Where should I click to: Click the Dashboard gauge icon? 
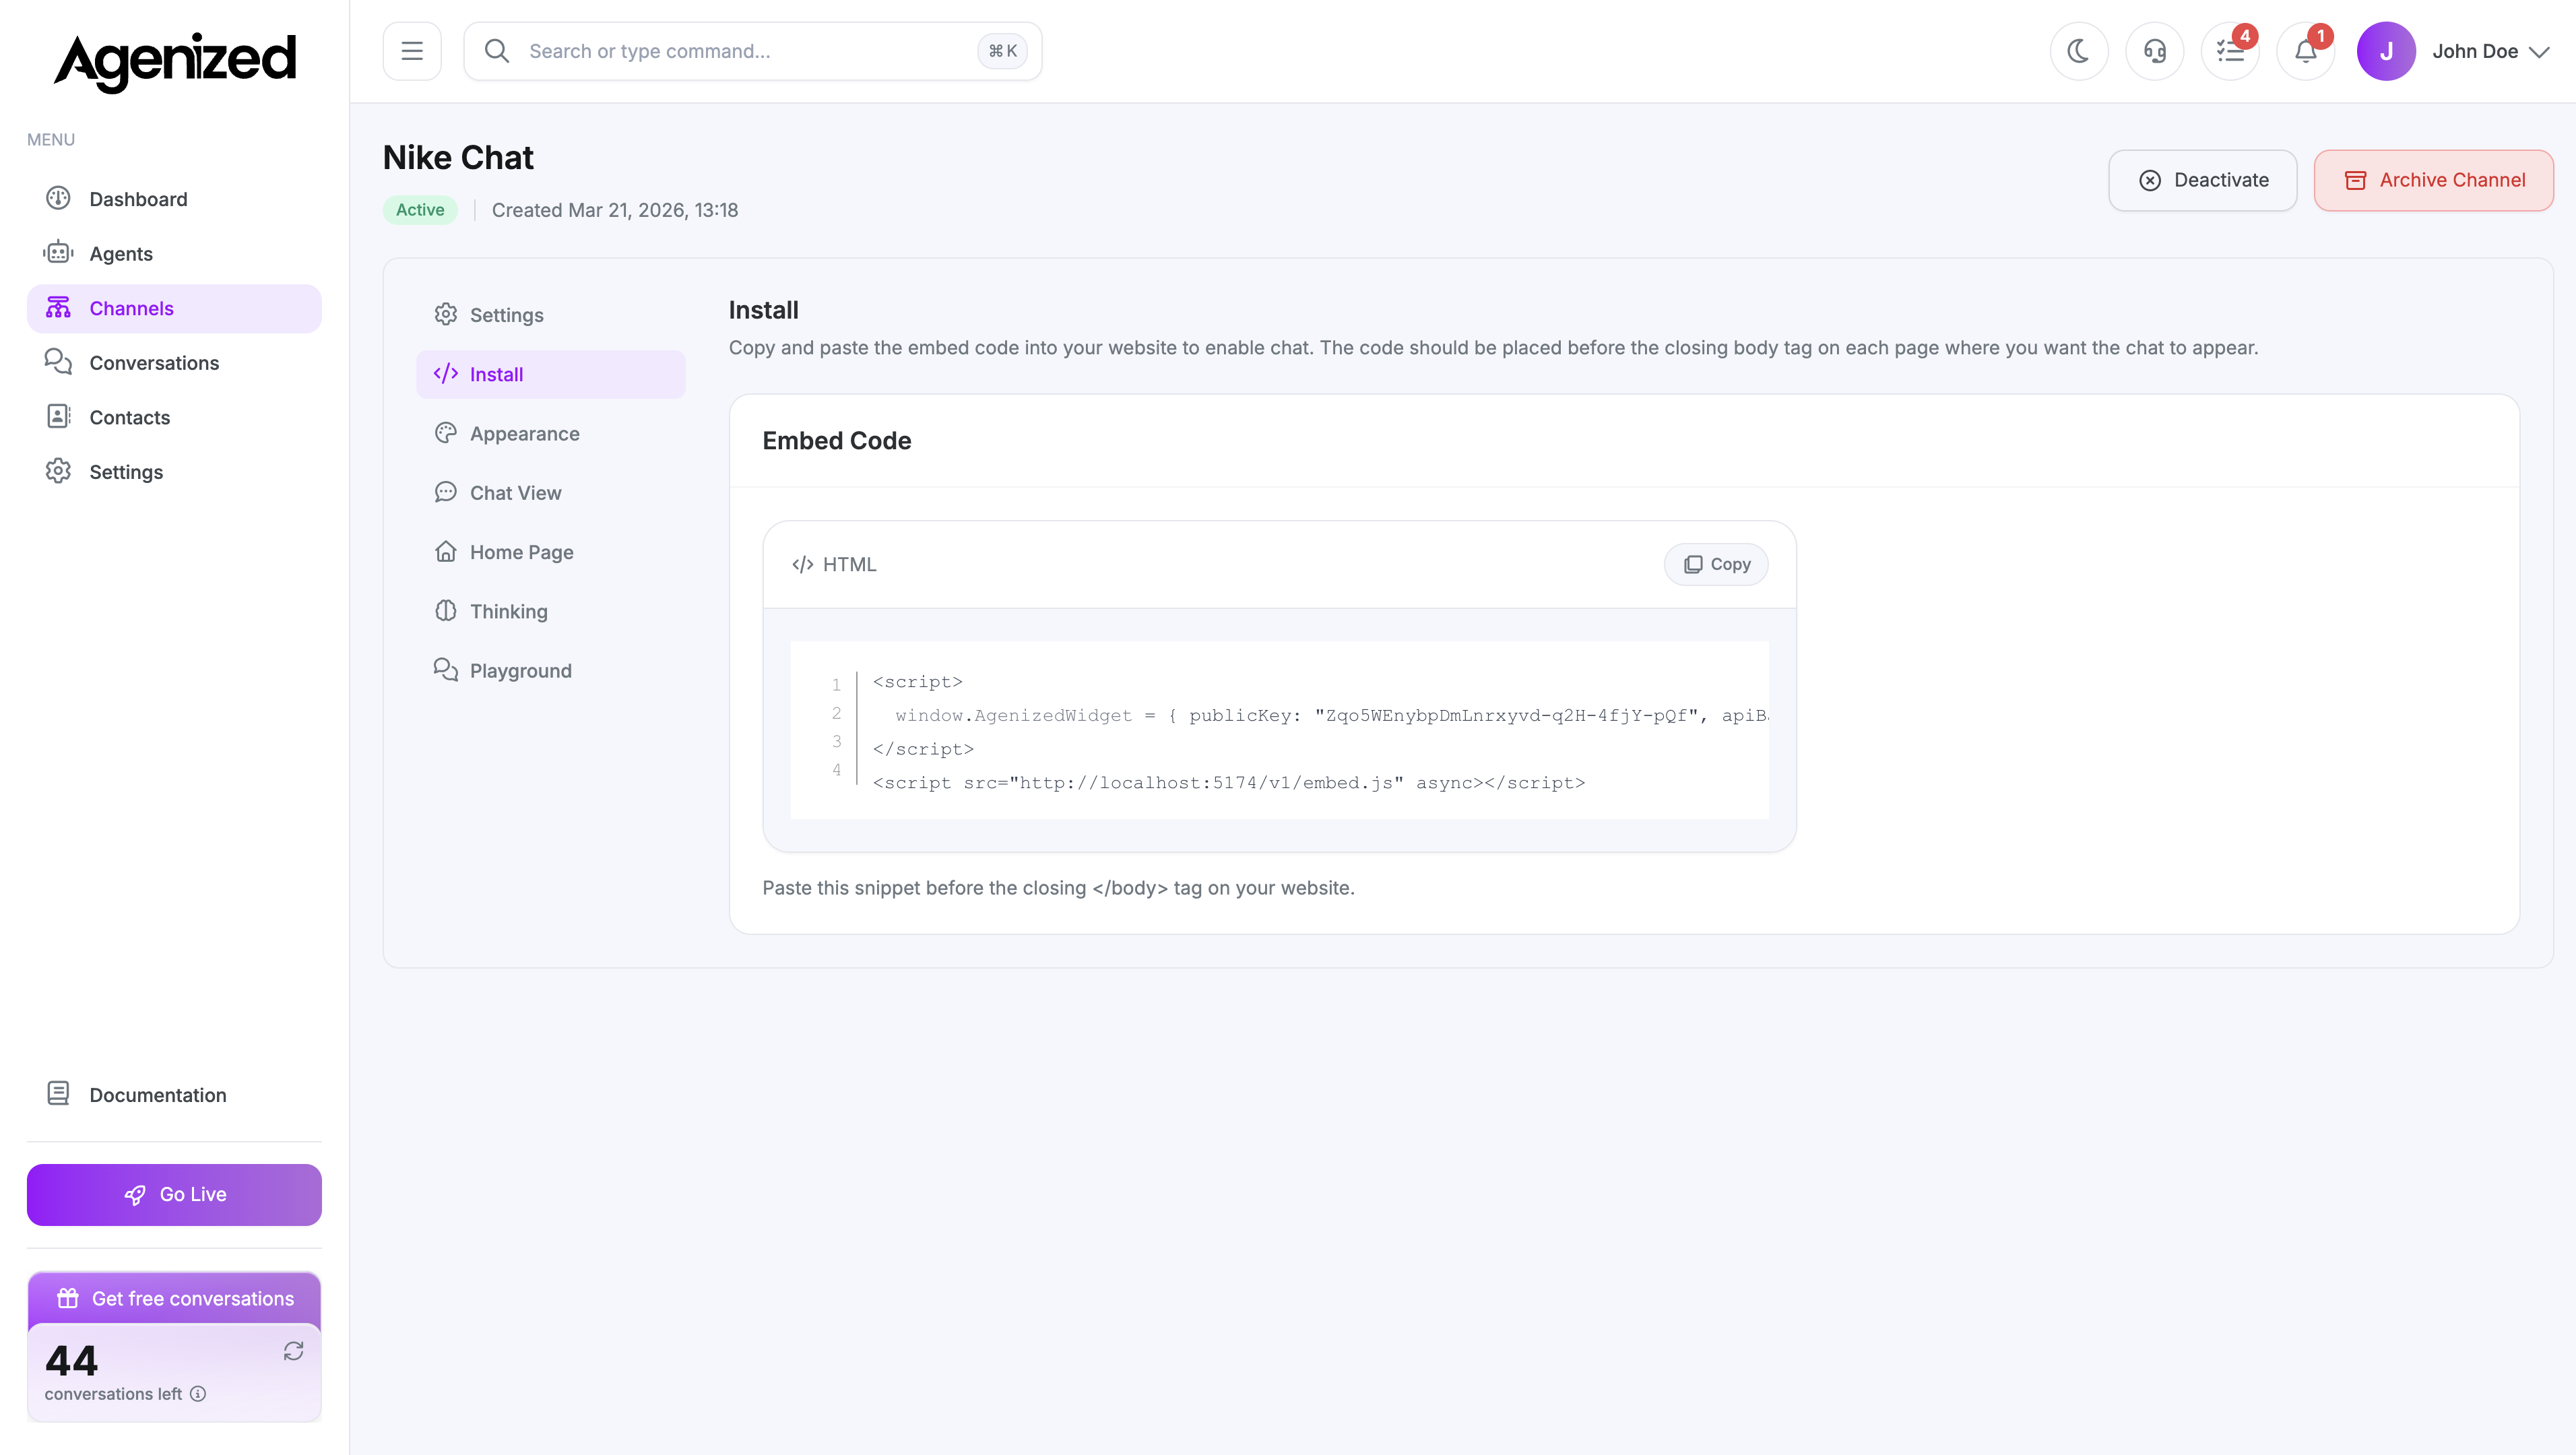pos(58,198)
